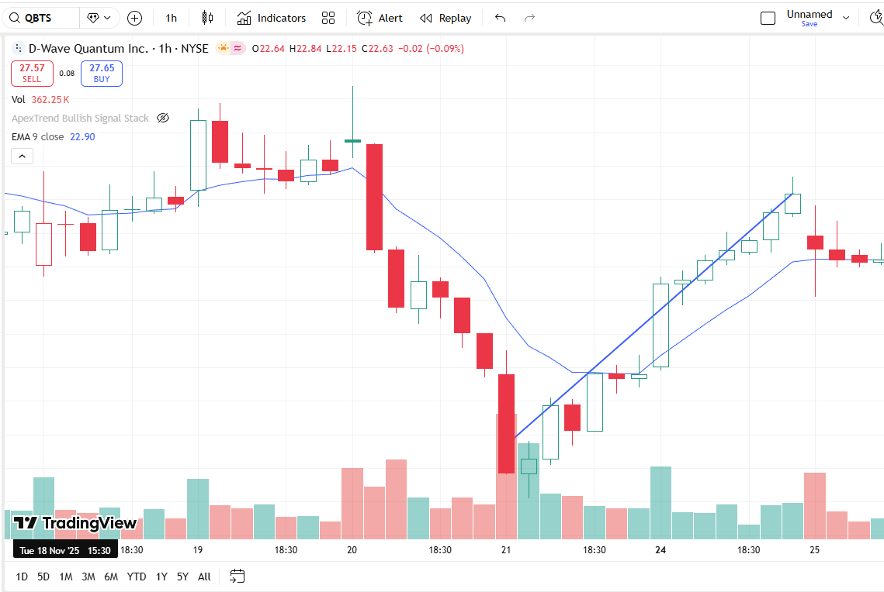Viewport: 884px width, 592px height.
Task: Click the compare or add symbol plus icon
Action: [x=134, y=18]
